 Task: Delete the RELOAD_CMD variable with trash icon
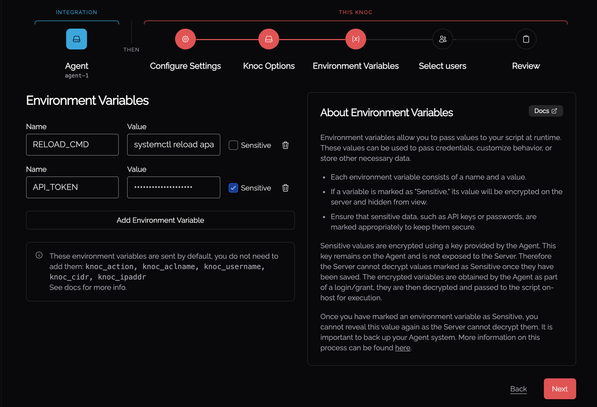click(x=285, y=145)
